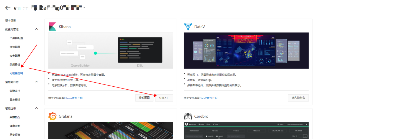This screenshot has width=397, height=139.
Task: Collapse the 监控与日志 section chevron
Action: click(x=37, y=82)
